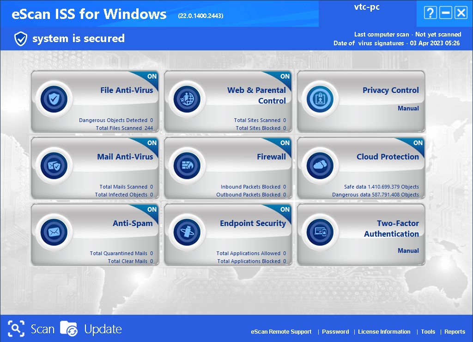Click the Password link
This screenshot has height=342, width=473.
pyautogui.click(x=335, y=332)
